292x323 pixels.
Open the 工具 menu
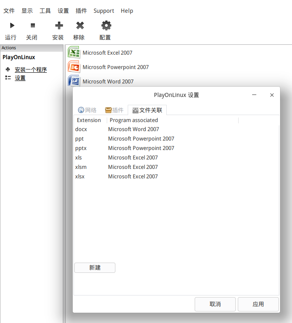45,11
